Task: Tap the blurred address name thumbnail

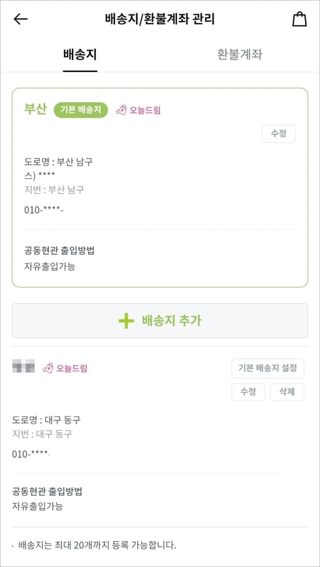Action: [x=24, y=366]
